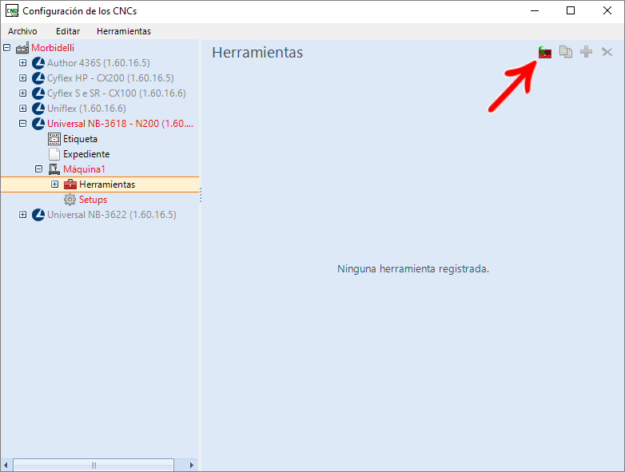Click the Author 436S machine logo icon
Screen dimensions: 625x472
click(x=38, y=63)
